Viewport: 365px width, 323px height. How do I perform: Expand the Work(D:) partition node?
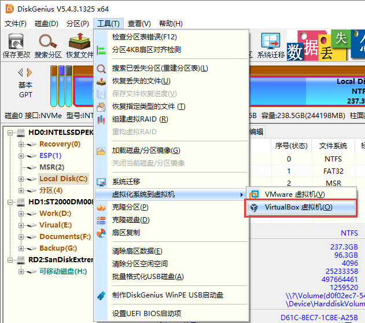point(21,214)
